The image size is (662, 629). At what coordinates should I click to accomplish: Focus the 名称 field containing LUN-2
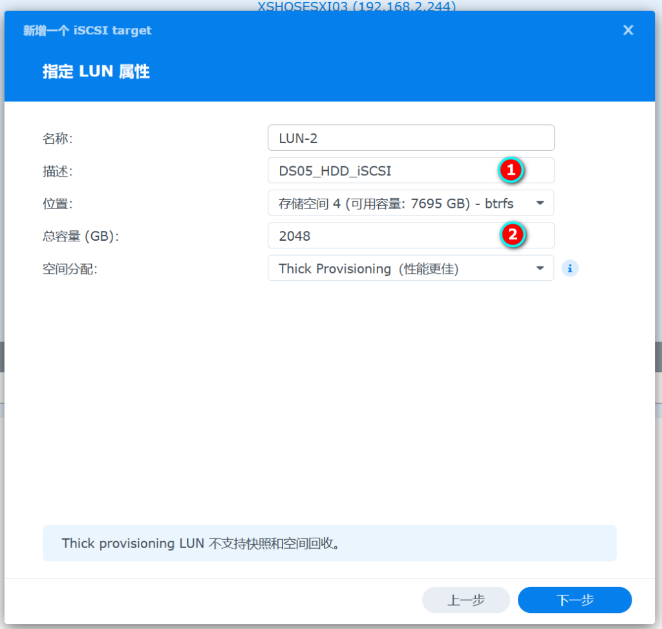tap(411, 138)
